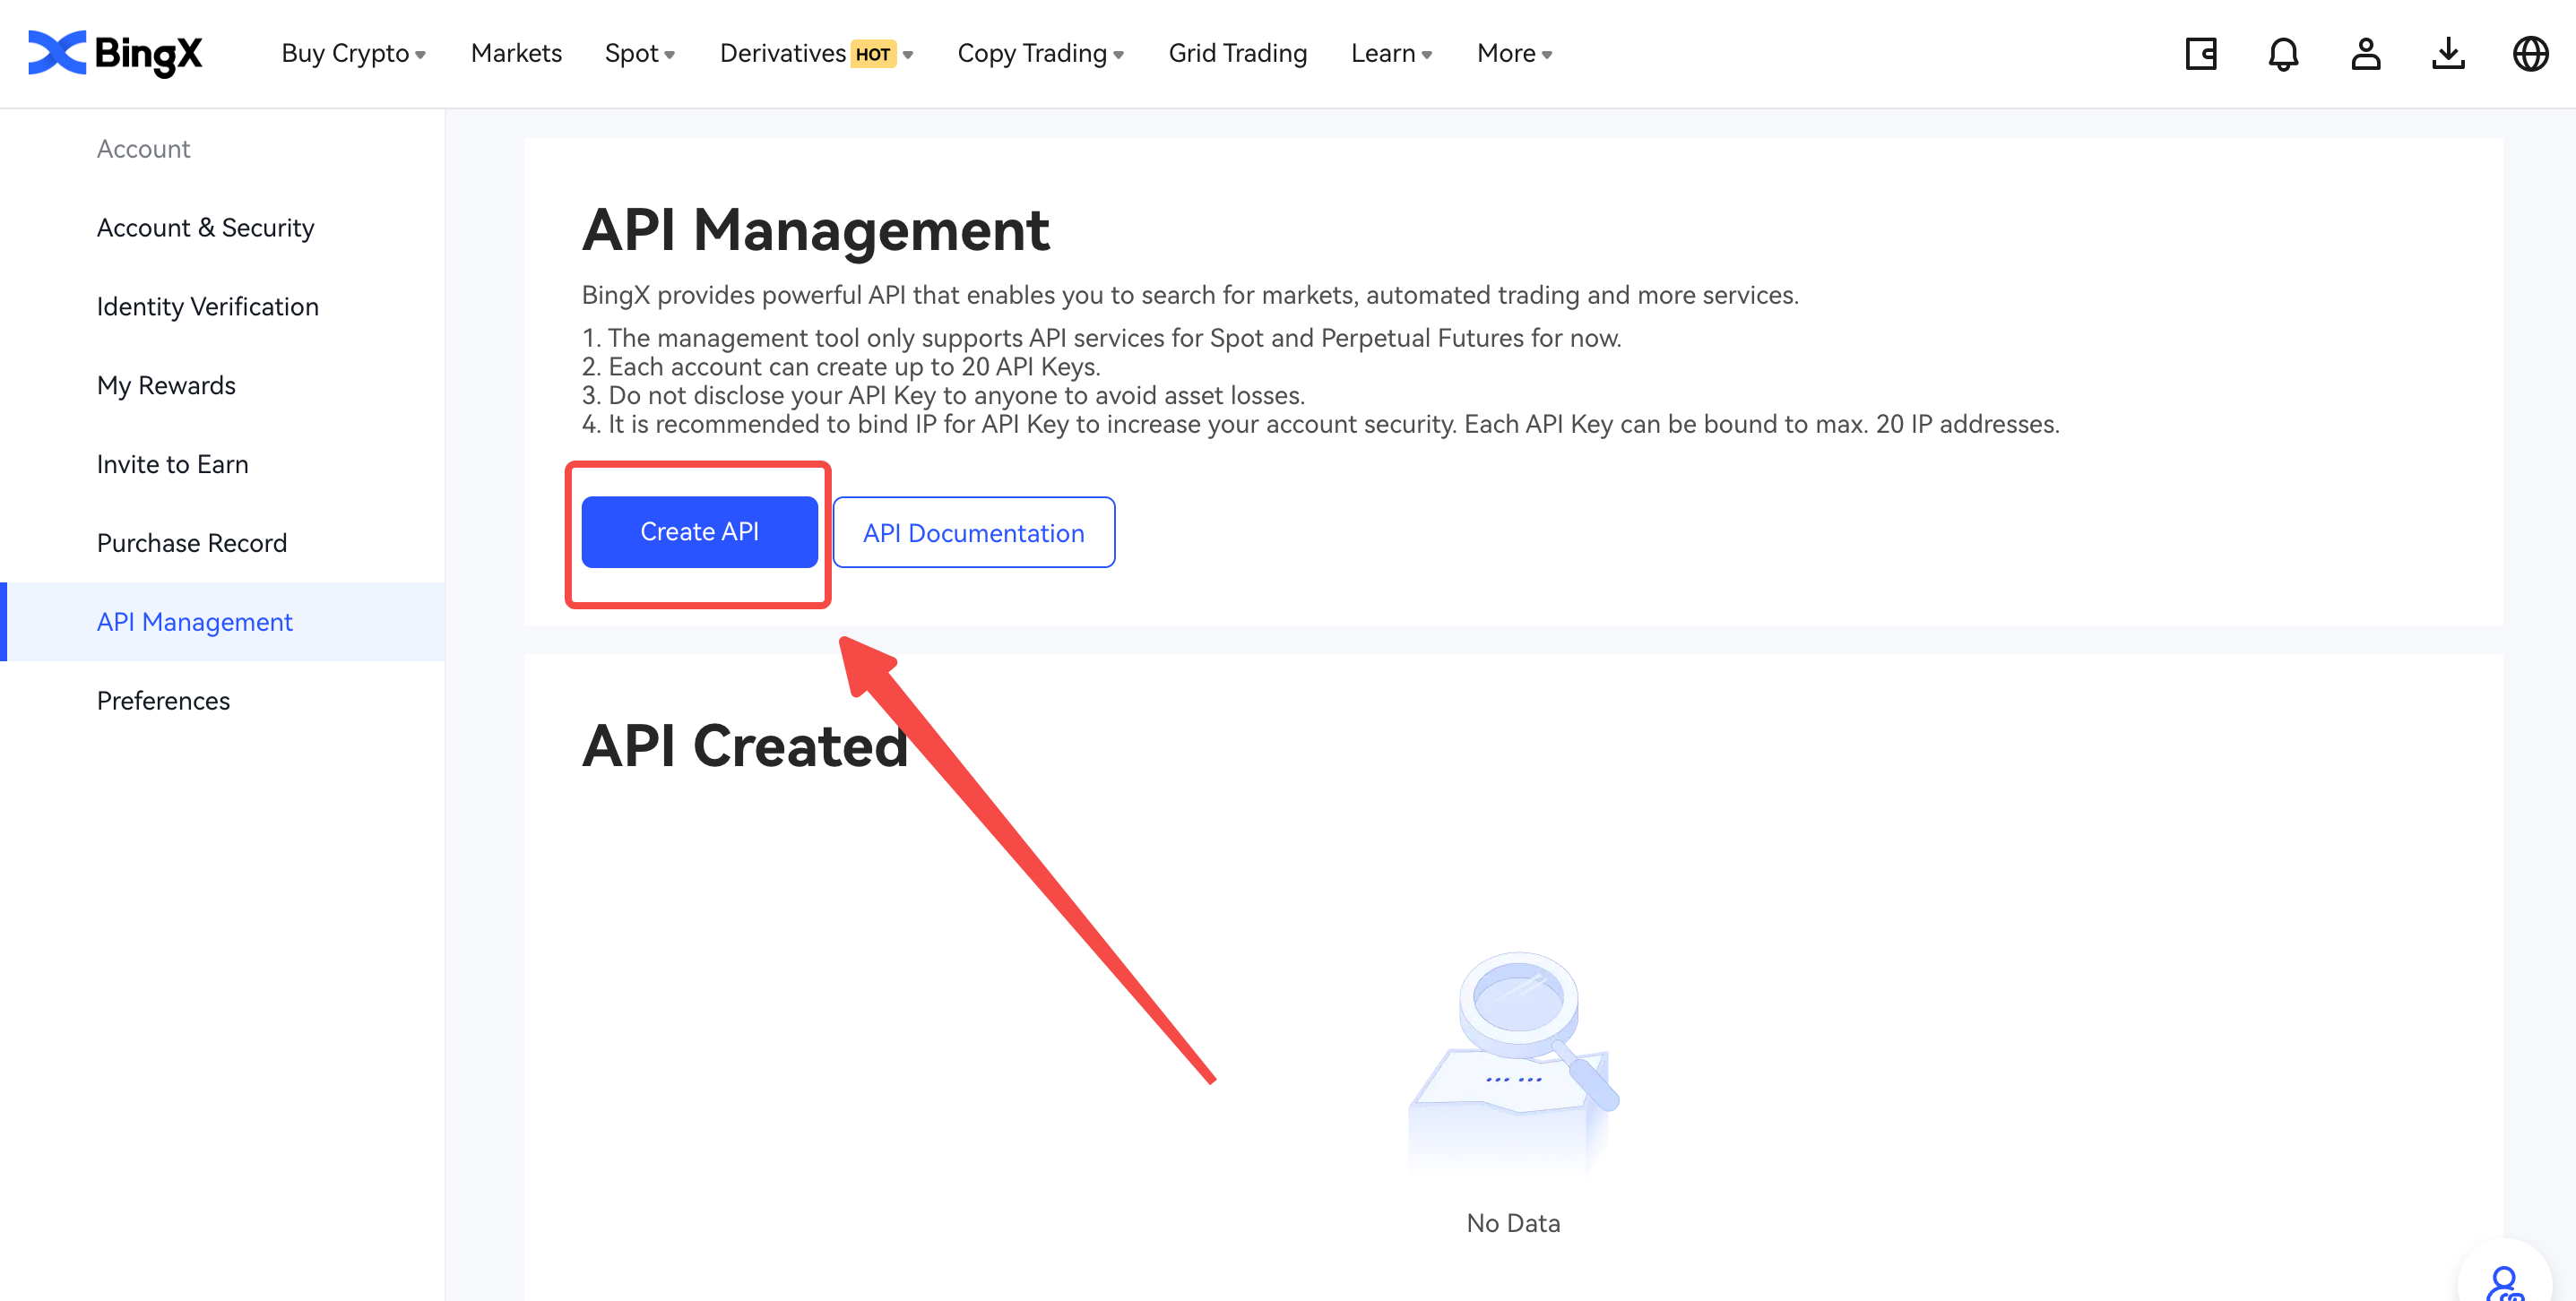Open Purchase Record in sidebar
2576x1301 pixels.
coord(222,543)
